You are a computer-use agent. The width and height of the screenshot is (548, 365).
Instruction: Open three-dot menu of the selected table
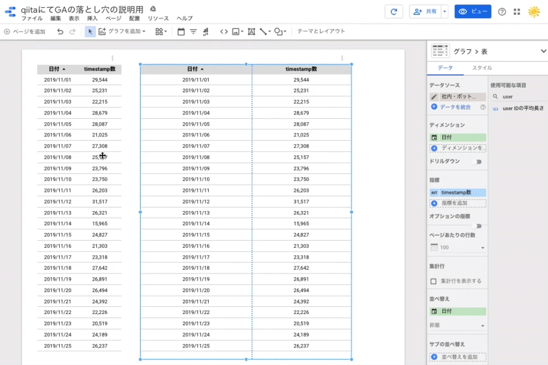[342, 58]
